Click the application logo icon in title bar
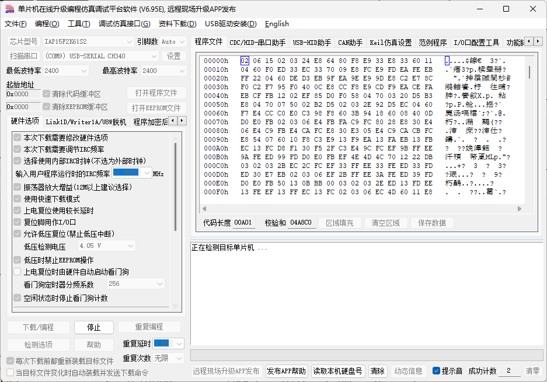 [x=10, y=9]
